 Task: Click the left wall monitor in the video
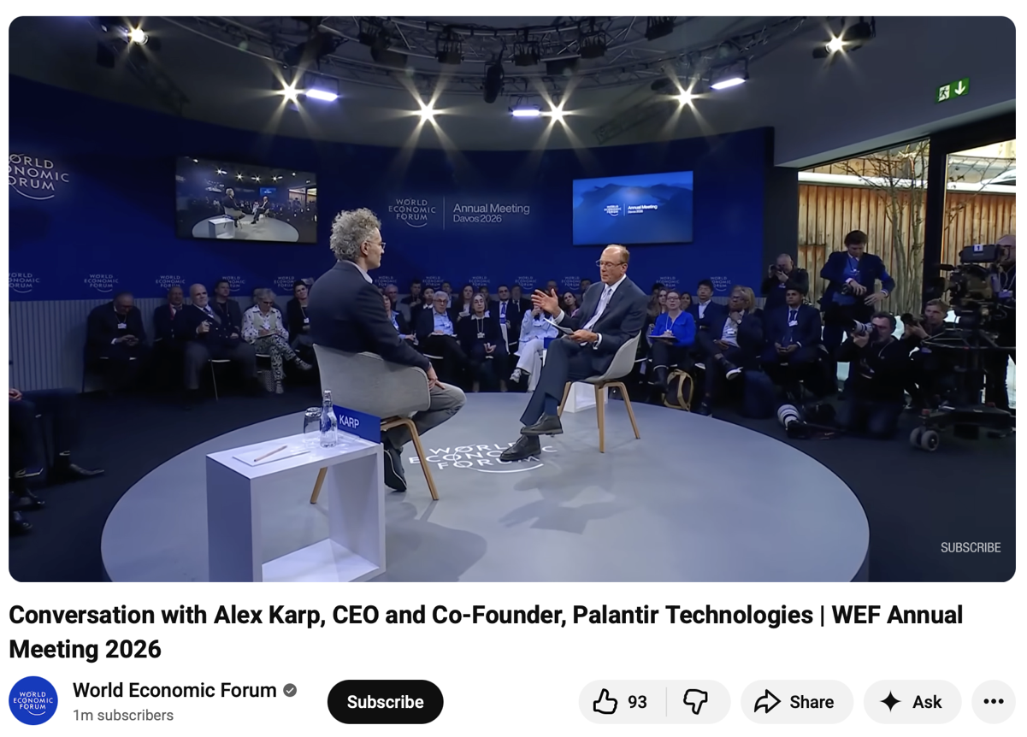246,199
